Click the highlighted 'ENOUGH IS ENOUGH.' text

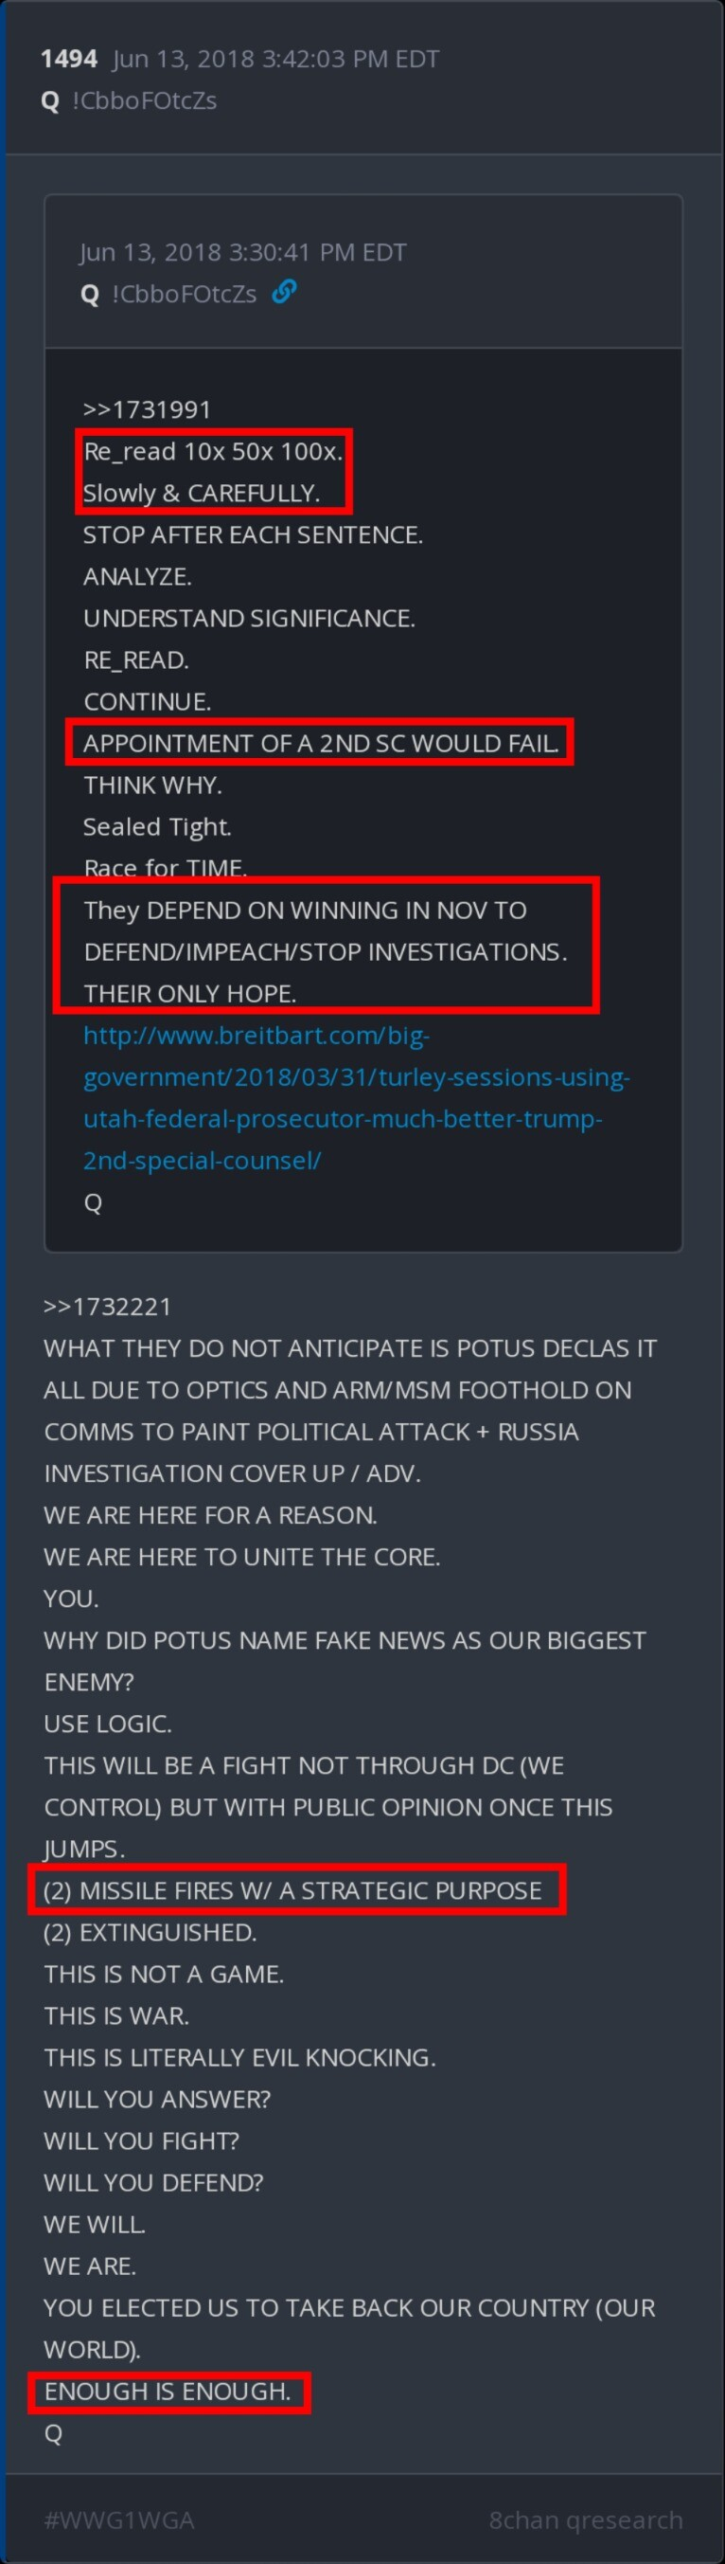(x=169, y=2391)
